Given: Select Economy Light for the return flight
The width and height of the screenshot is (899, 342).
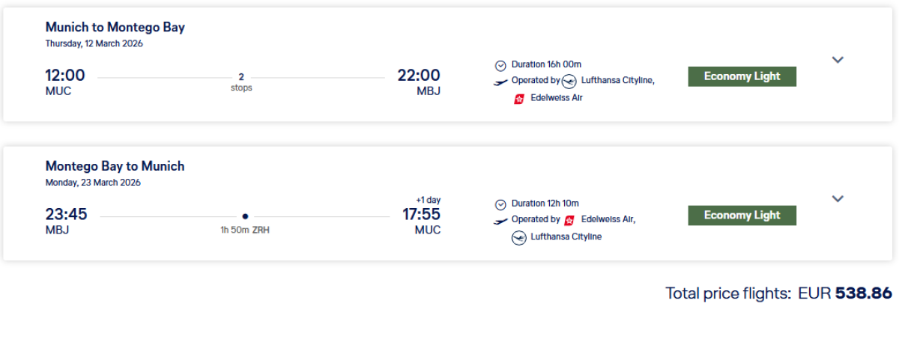Looking at the screenshot, I should point(742,216).
